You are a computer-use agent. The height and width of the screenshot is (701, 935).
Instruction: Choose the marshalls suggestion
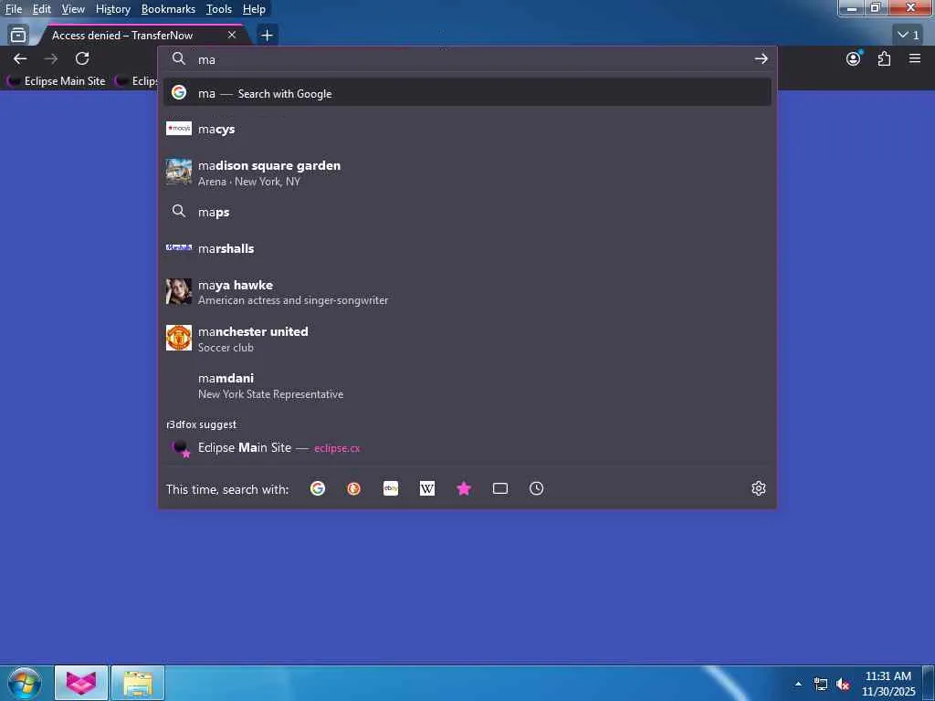click(467, 248)
